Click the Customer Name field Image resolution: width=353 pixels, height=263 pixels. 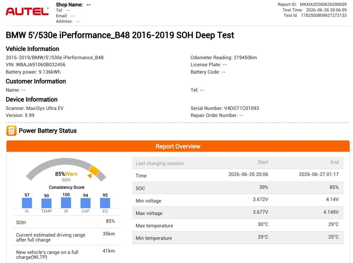tap(15, 90)
